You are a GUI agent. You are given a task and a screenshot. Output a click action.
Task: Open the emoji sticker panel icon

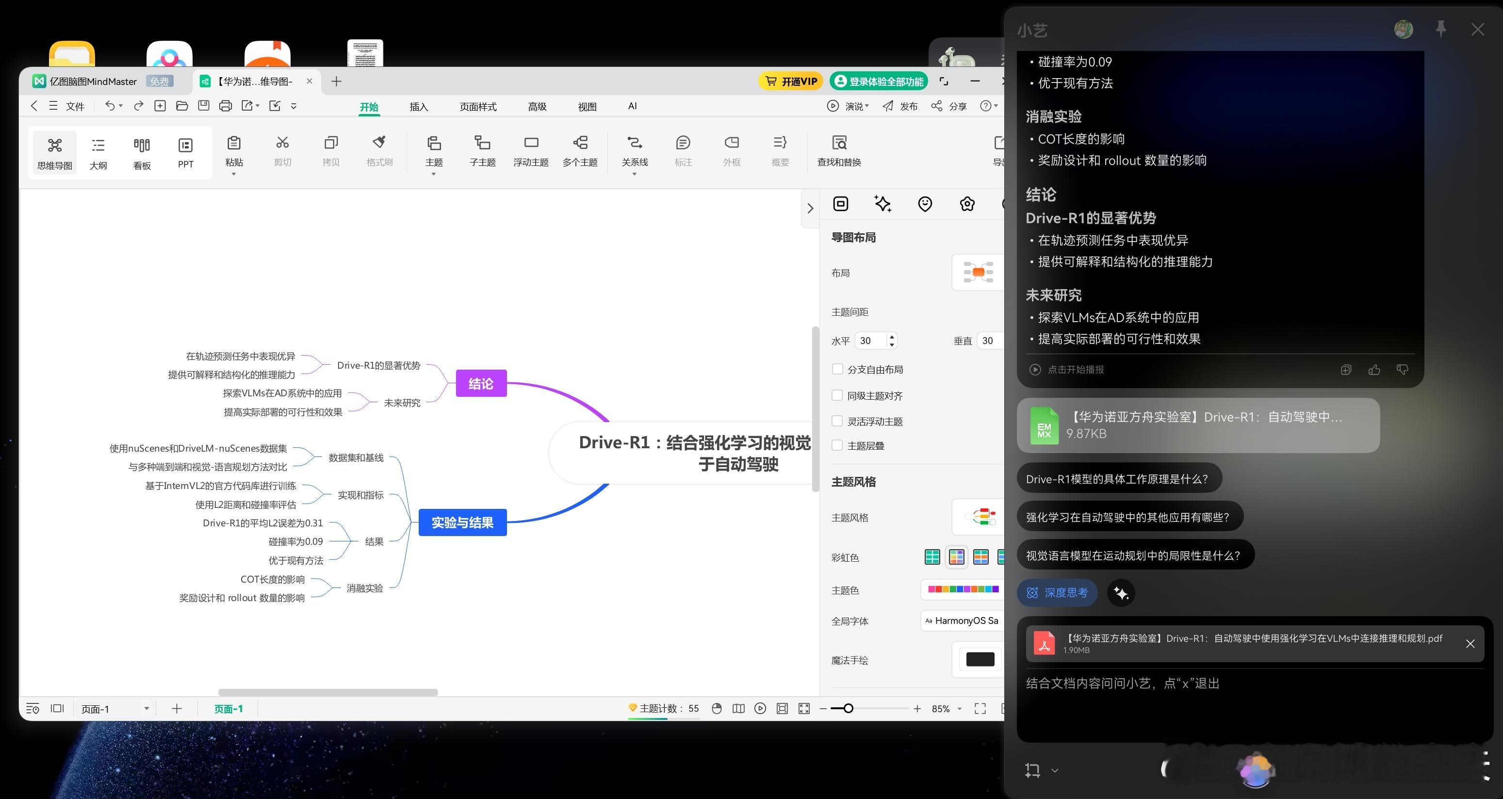[x=925, y=204]
